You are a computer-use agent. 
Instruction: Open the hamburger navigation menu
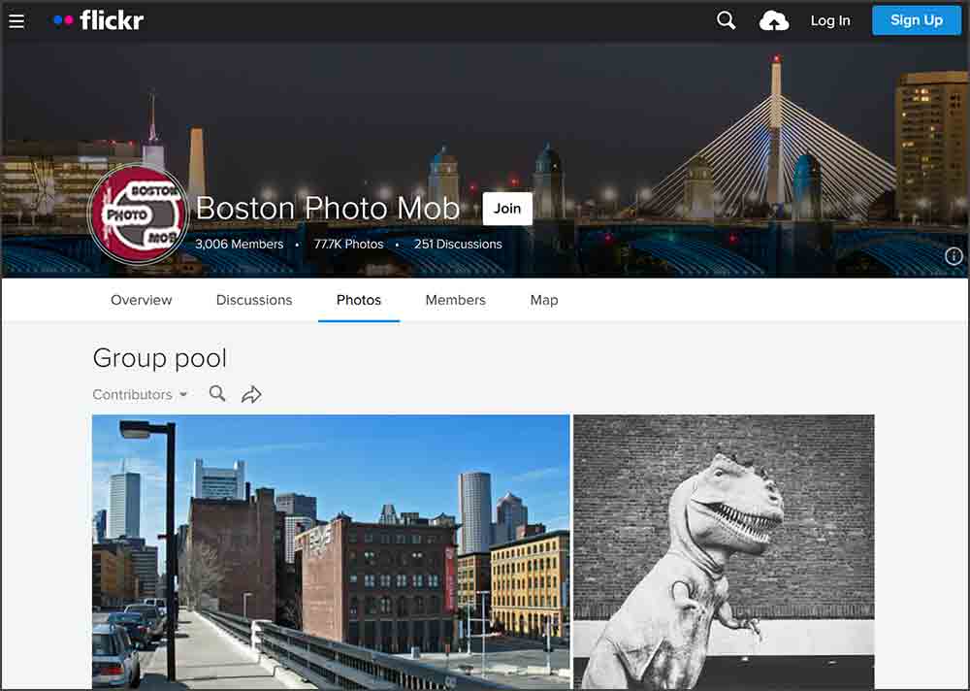(16, 20)
